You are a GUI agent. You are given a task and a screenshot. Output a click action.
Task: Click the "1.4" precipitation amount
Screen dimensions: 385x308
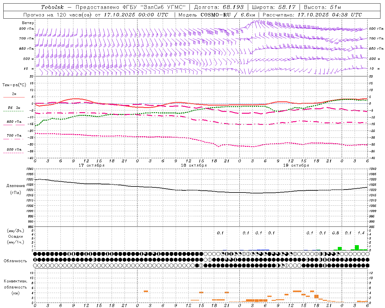[x=361, y=233]
